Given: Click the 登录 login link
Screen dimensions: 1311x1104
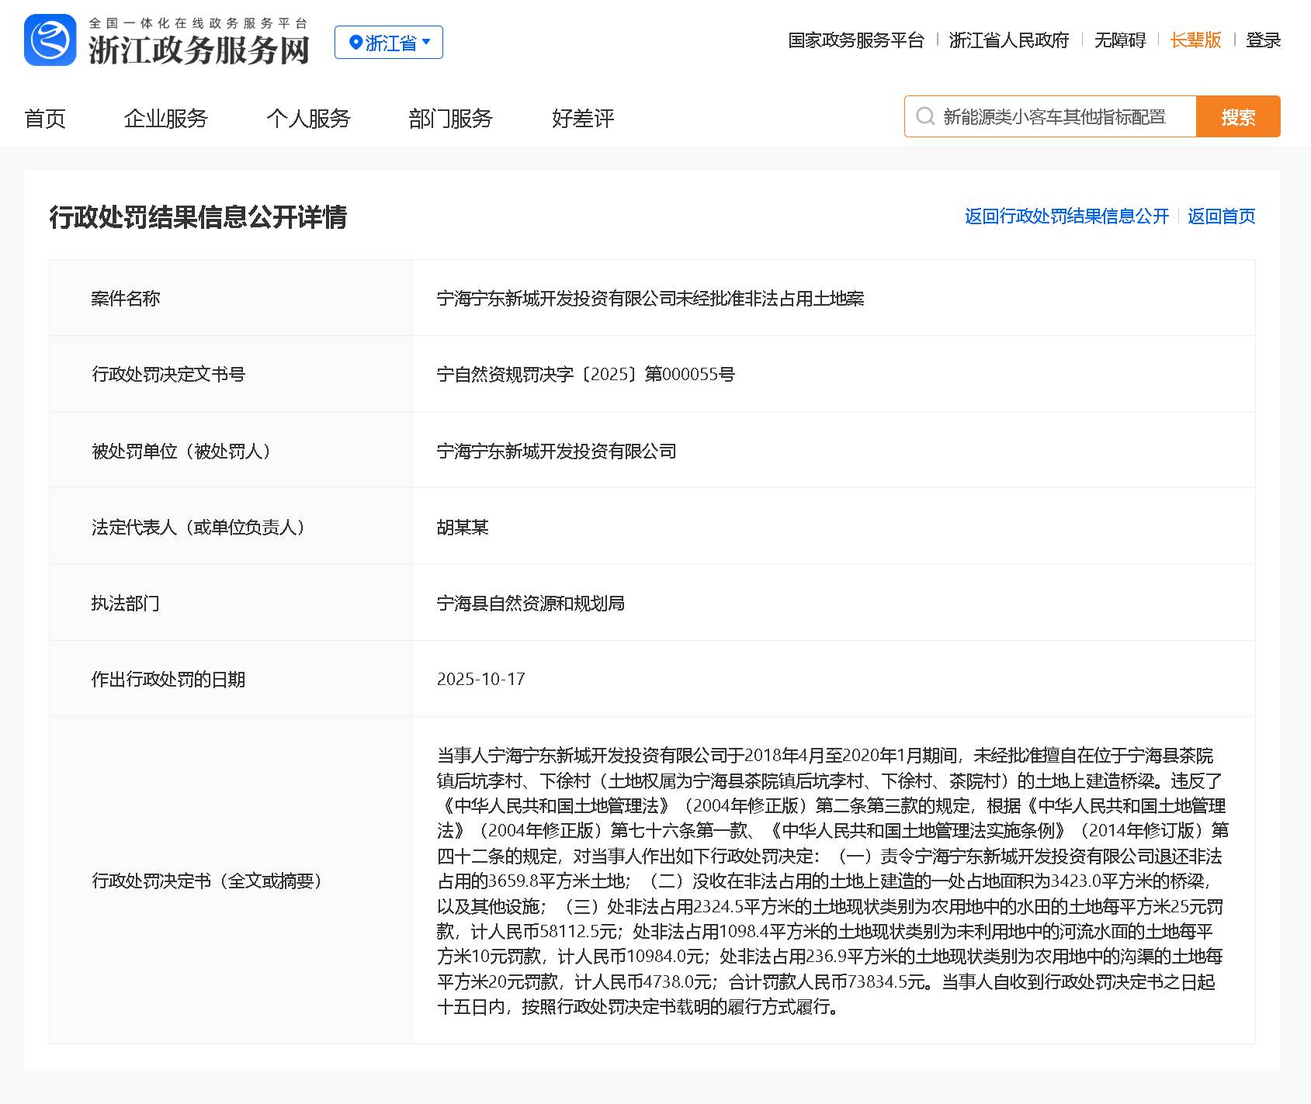Looking at the screenshot, I should [x=1263, y=40].
